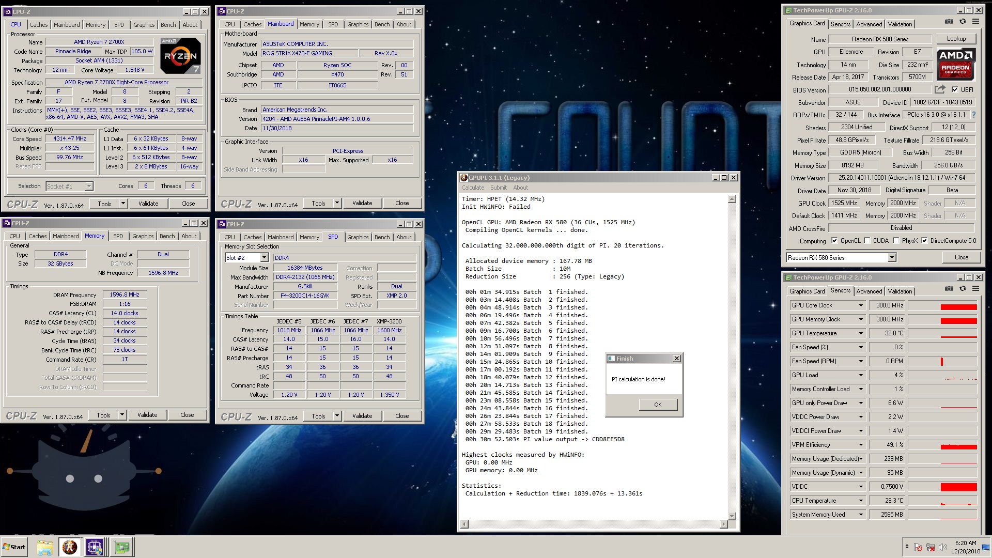Click the GPUPI window title bar icon
Screen dimensions: 992x558
(463, 178)
